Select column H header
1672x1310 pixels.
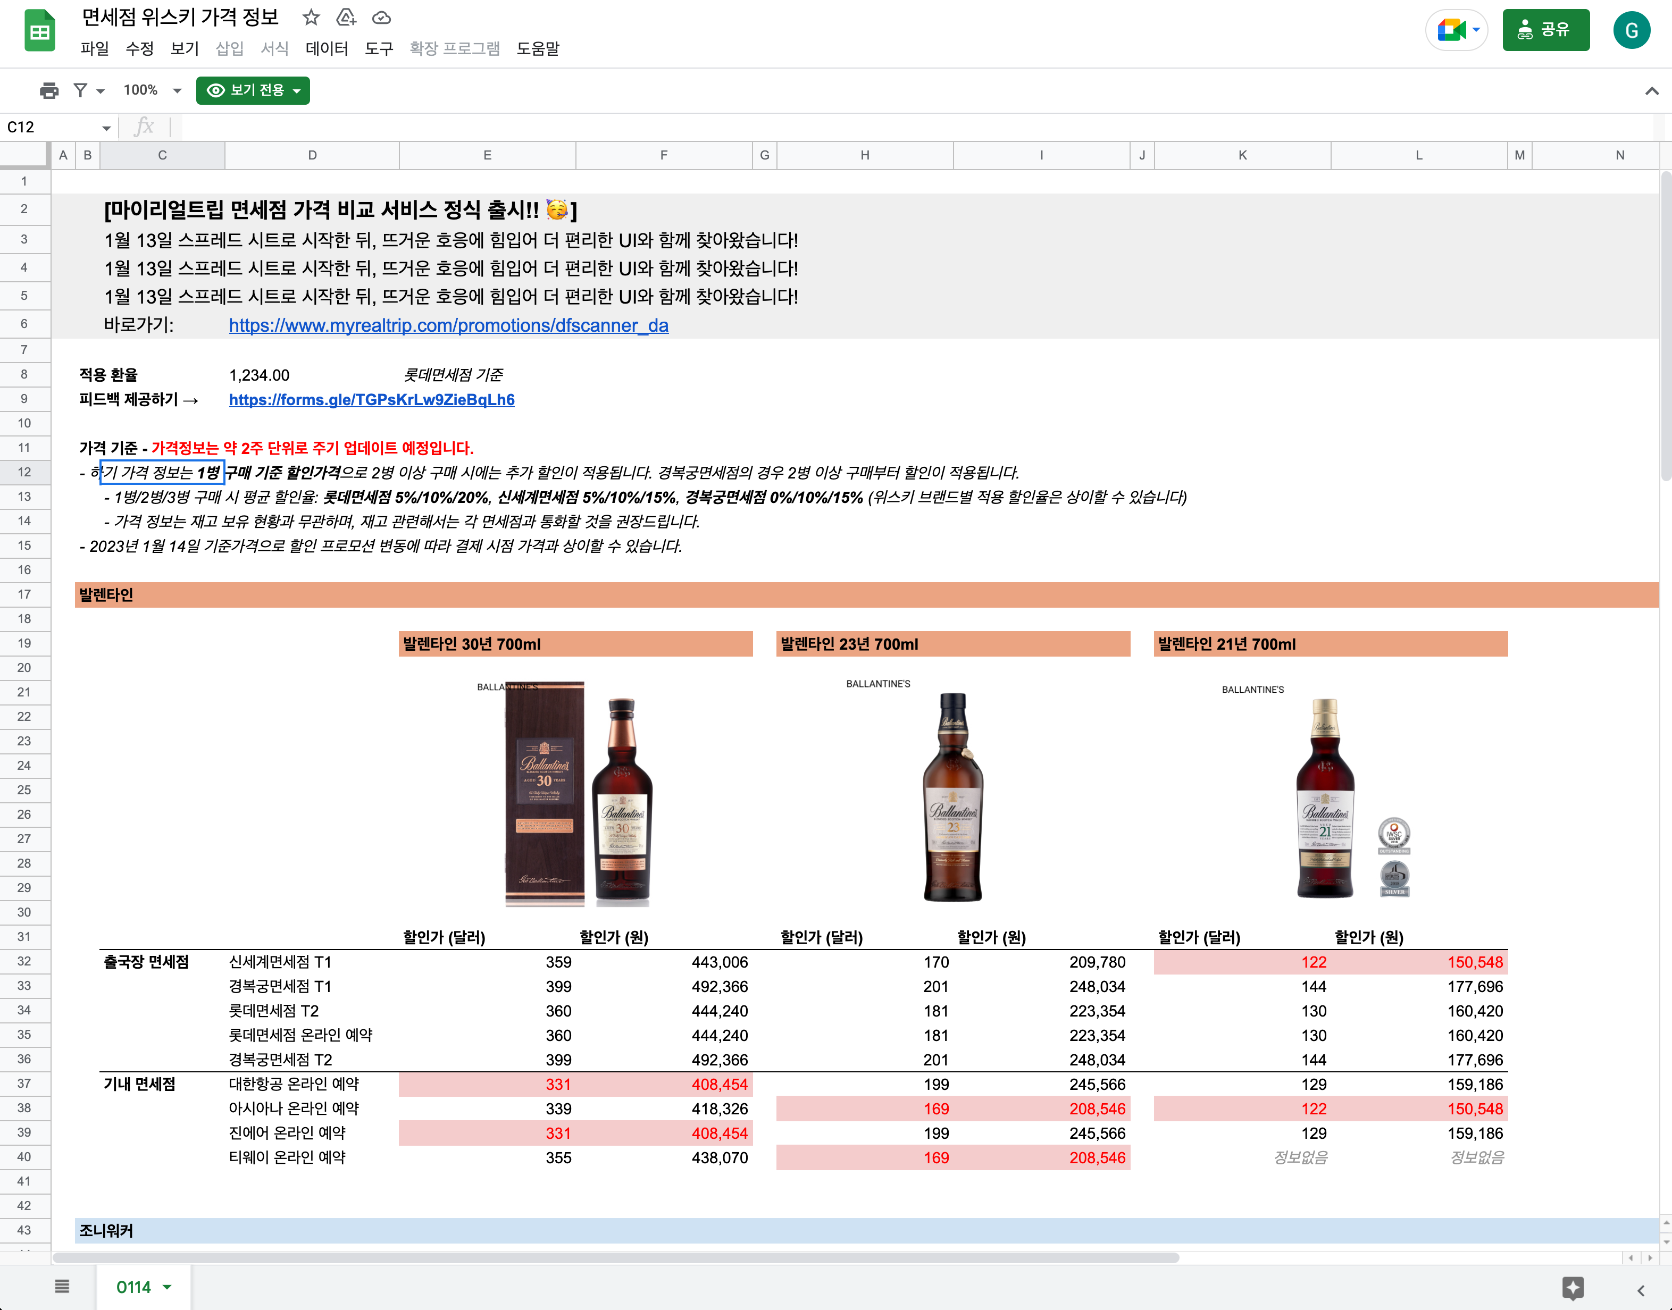[x=864, y=155]
